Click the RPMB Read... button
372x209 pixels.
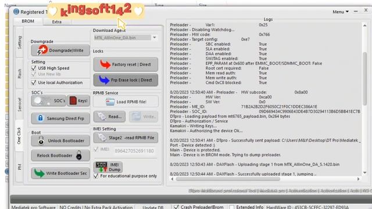[109, 117]
